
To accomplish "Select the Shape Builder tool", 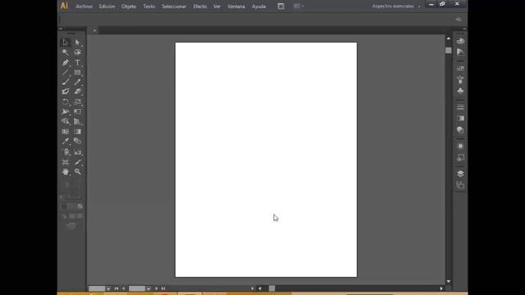I will coord(66,121).
